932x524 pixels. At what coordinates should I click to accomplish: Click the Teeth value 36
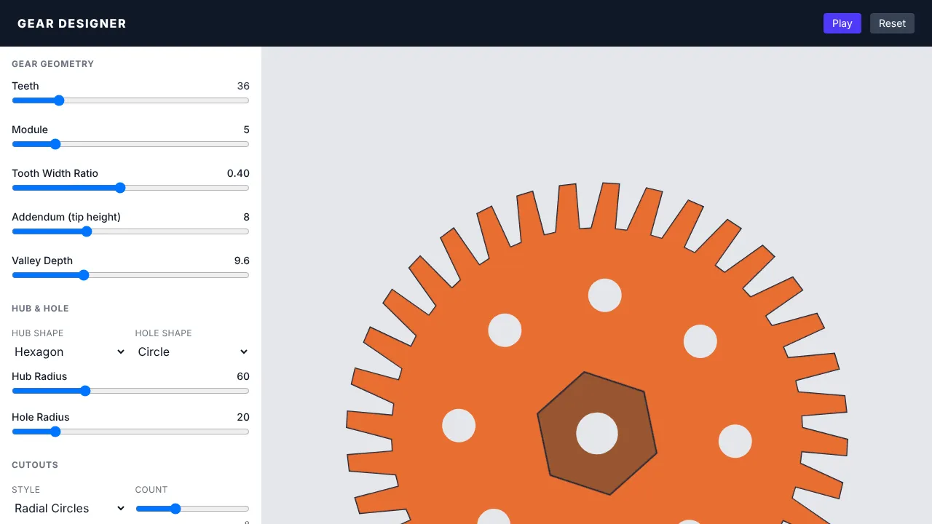click(x=243, y=86)
